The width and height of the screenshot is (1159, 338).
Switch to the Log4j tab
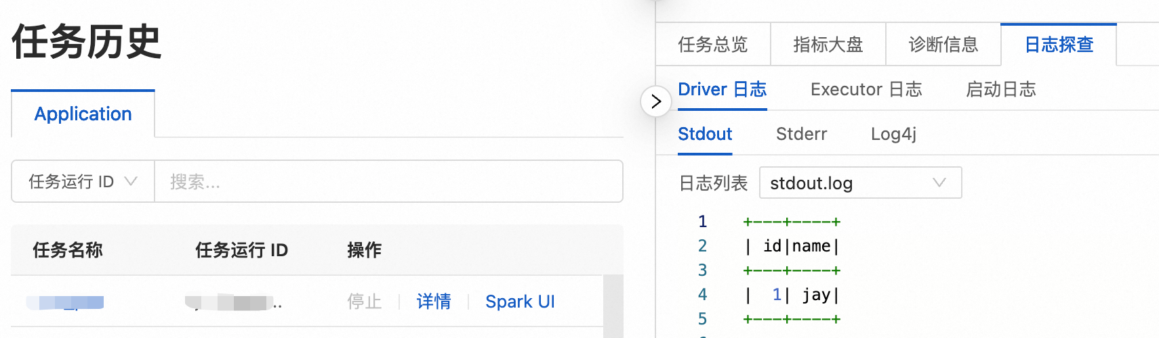[893, 134]
